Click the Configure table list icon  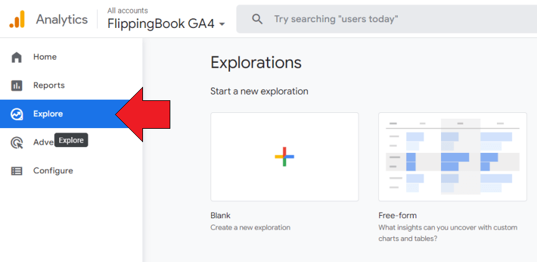coord(17,171)
